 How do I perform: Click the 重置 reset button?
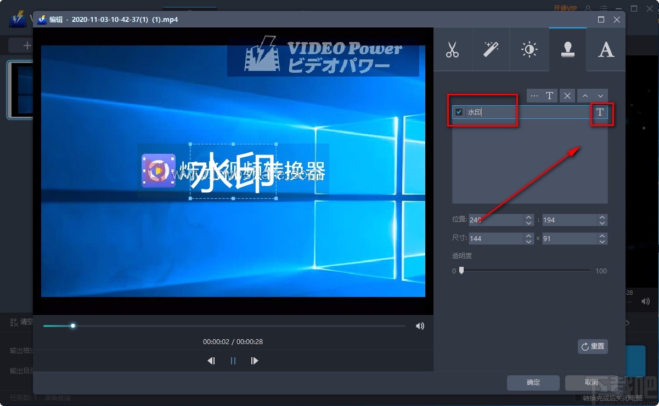click(593, 346)
